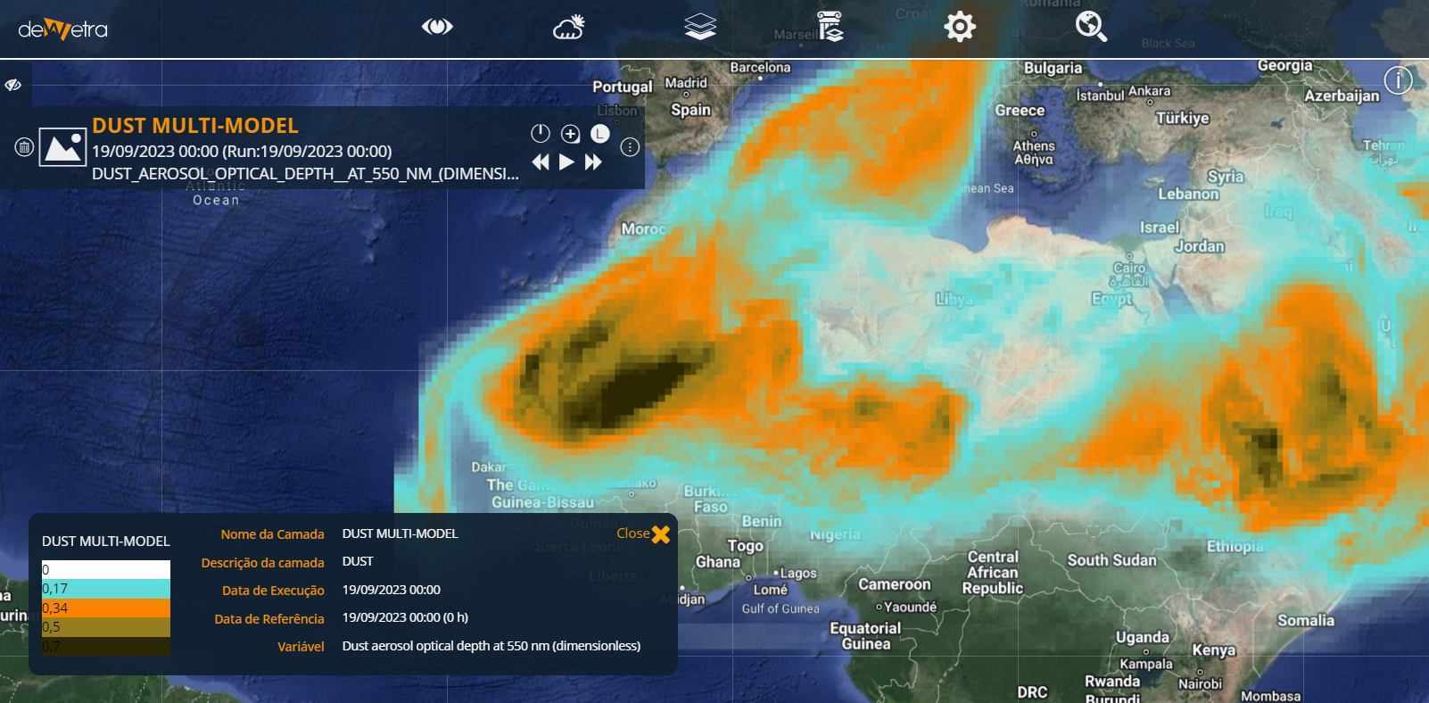This screenshot has height=703, width=1429.
Task: Toggle the hide-layers crossed eye icon
Action: (x=12, y=85)
